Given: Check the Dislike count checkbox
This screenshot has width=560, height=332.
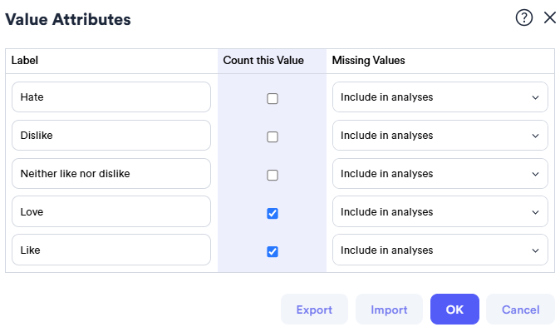Looking at the screenshot, I should [x=273, y=136].
